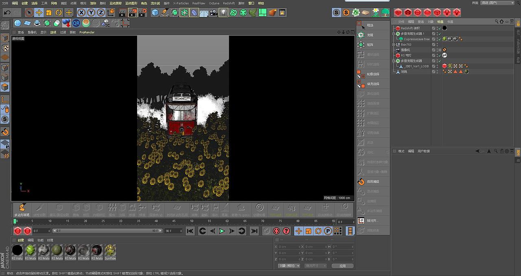
Task: Toggle coordinate system icon beside Z
Action: (x=111, y=13)
